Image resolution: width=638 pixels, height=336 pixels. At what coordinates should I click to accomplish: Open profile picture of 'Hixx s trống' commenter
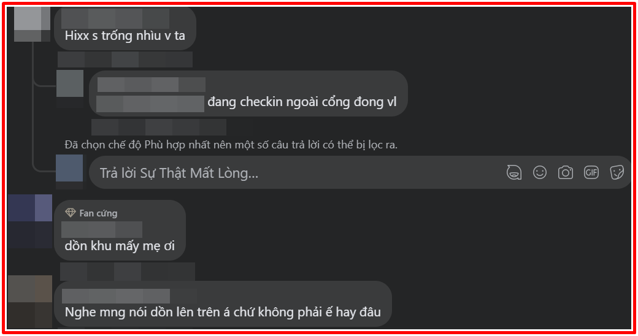coord(32,23)
